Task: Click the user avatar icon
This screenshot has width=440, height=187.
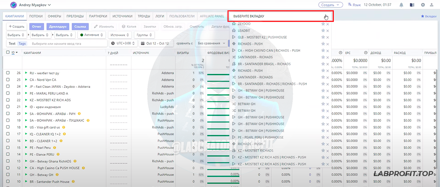Action: 8,5
